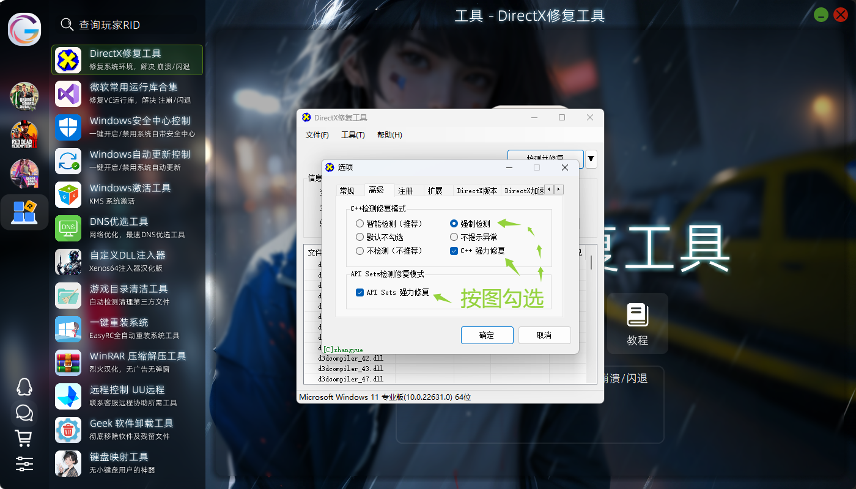Open the Red Dead Redemption II icon
Screen dimensions: 856x489
coord(24,135)
